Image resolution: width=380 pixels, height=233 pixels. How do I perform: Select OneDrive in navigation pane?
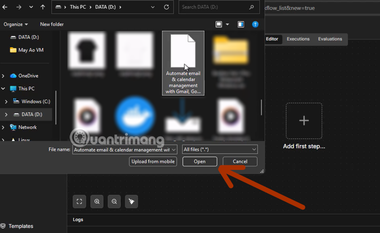[24, 76]
